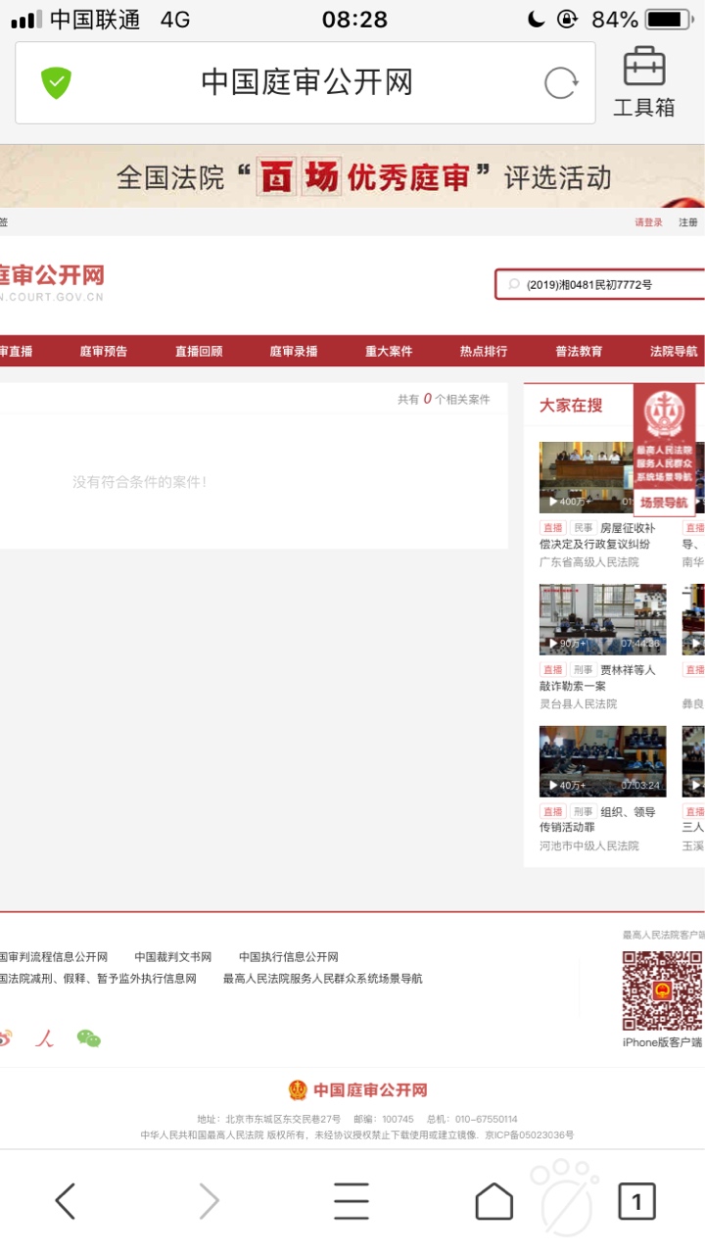This screenshot has width=705, height=1254.
Task: Click the 中国庭审公开网 footer emblem logo
Action: click(x=298, y=1090)
